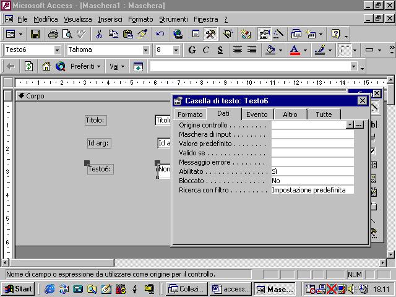Image resolution: width=396 pixels, height=297 pixels.
Task: Toggle Italic with the C button
Action: [206, 50]
